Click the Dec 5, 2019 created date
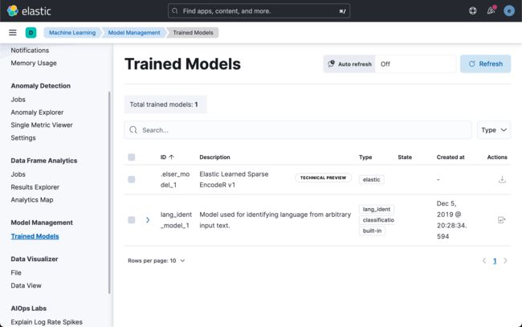The width and height of the screenshot is (522, 327). pyautogui.click(x=452, y=220)
